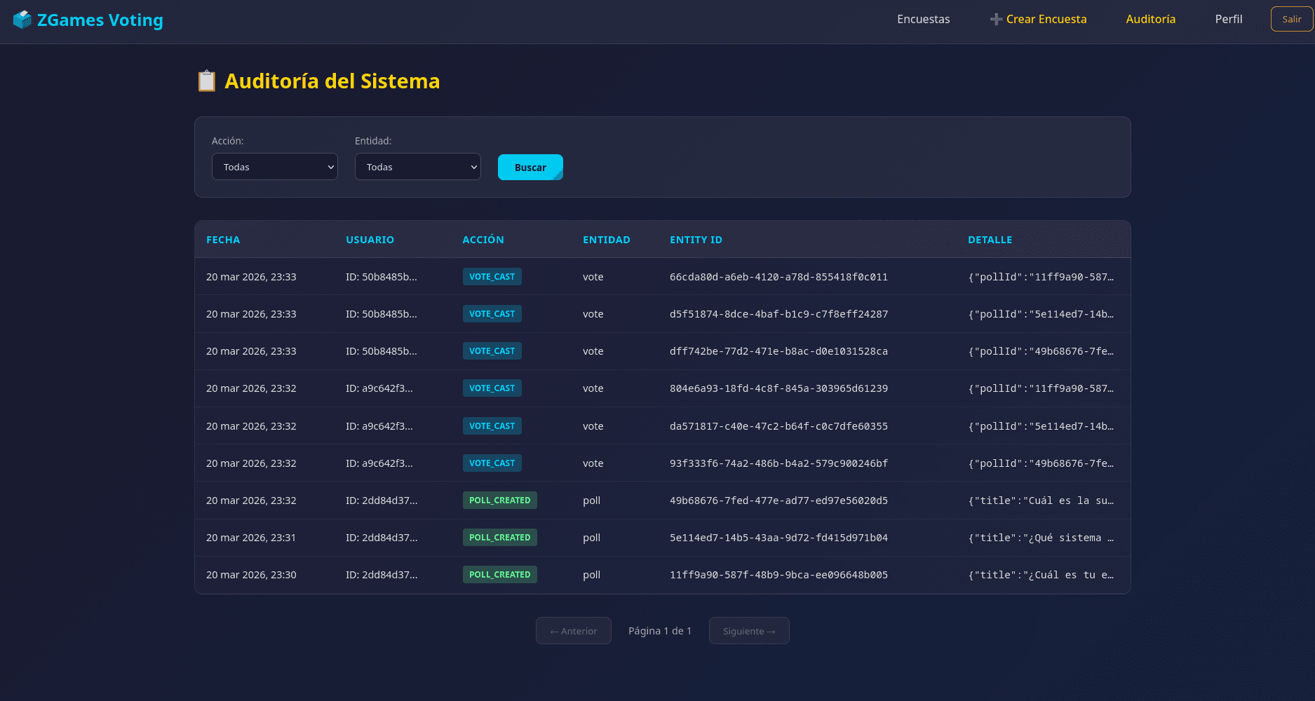This screenshot has height=701, width=1315.
Task: Click POLL_CREATED badge in the 5e114ed7 entity row
Action: point(500,538)
